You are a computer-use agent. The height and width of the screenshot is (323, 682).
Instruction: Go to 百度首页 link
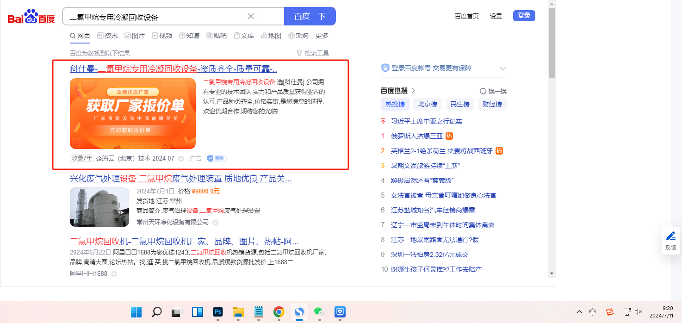[467, 16]
